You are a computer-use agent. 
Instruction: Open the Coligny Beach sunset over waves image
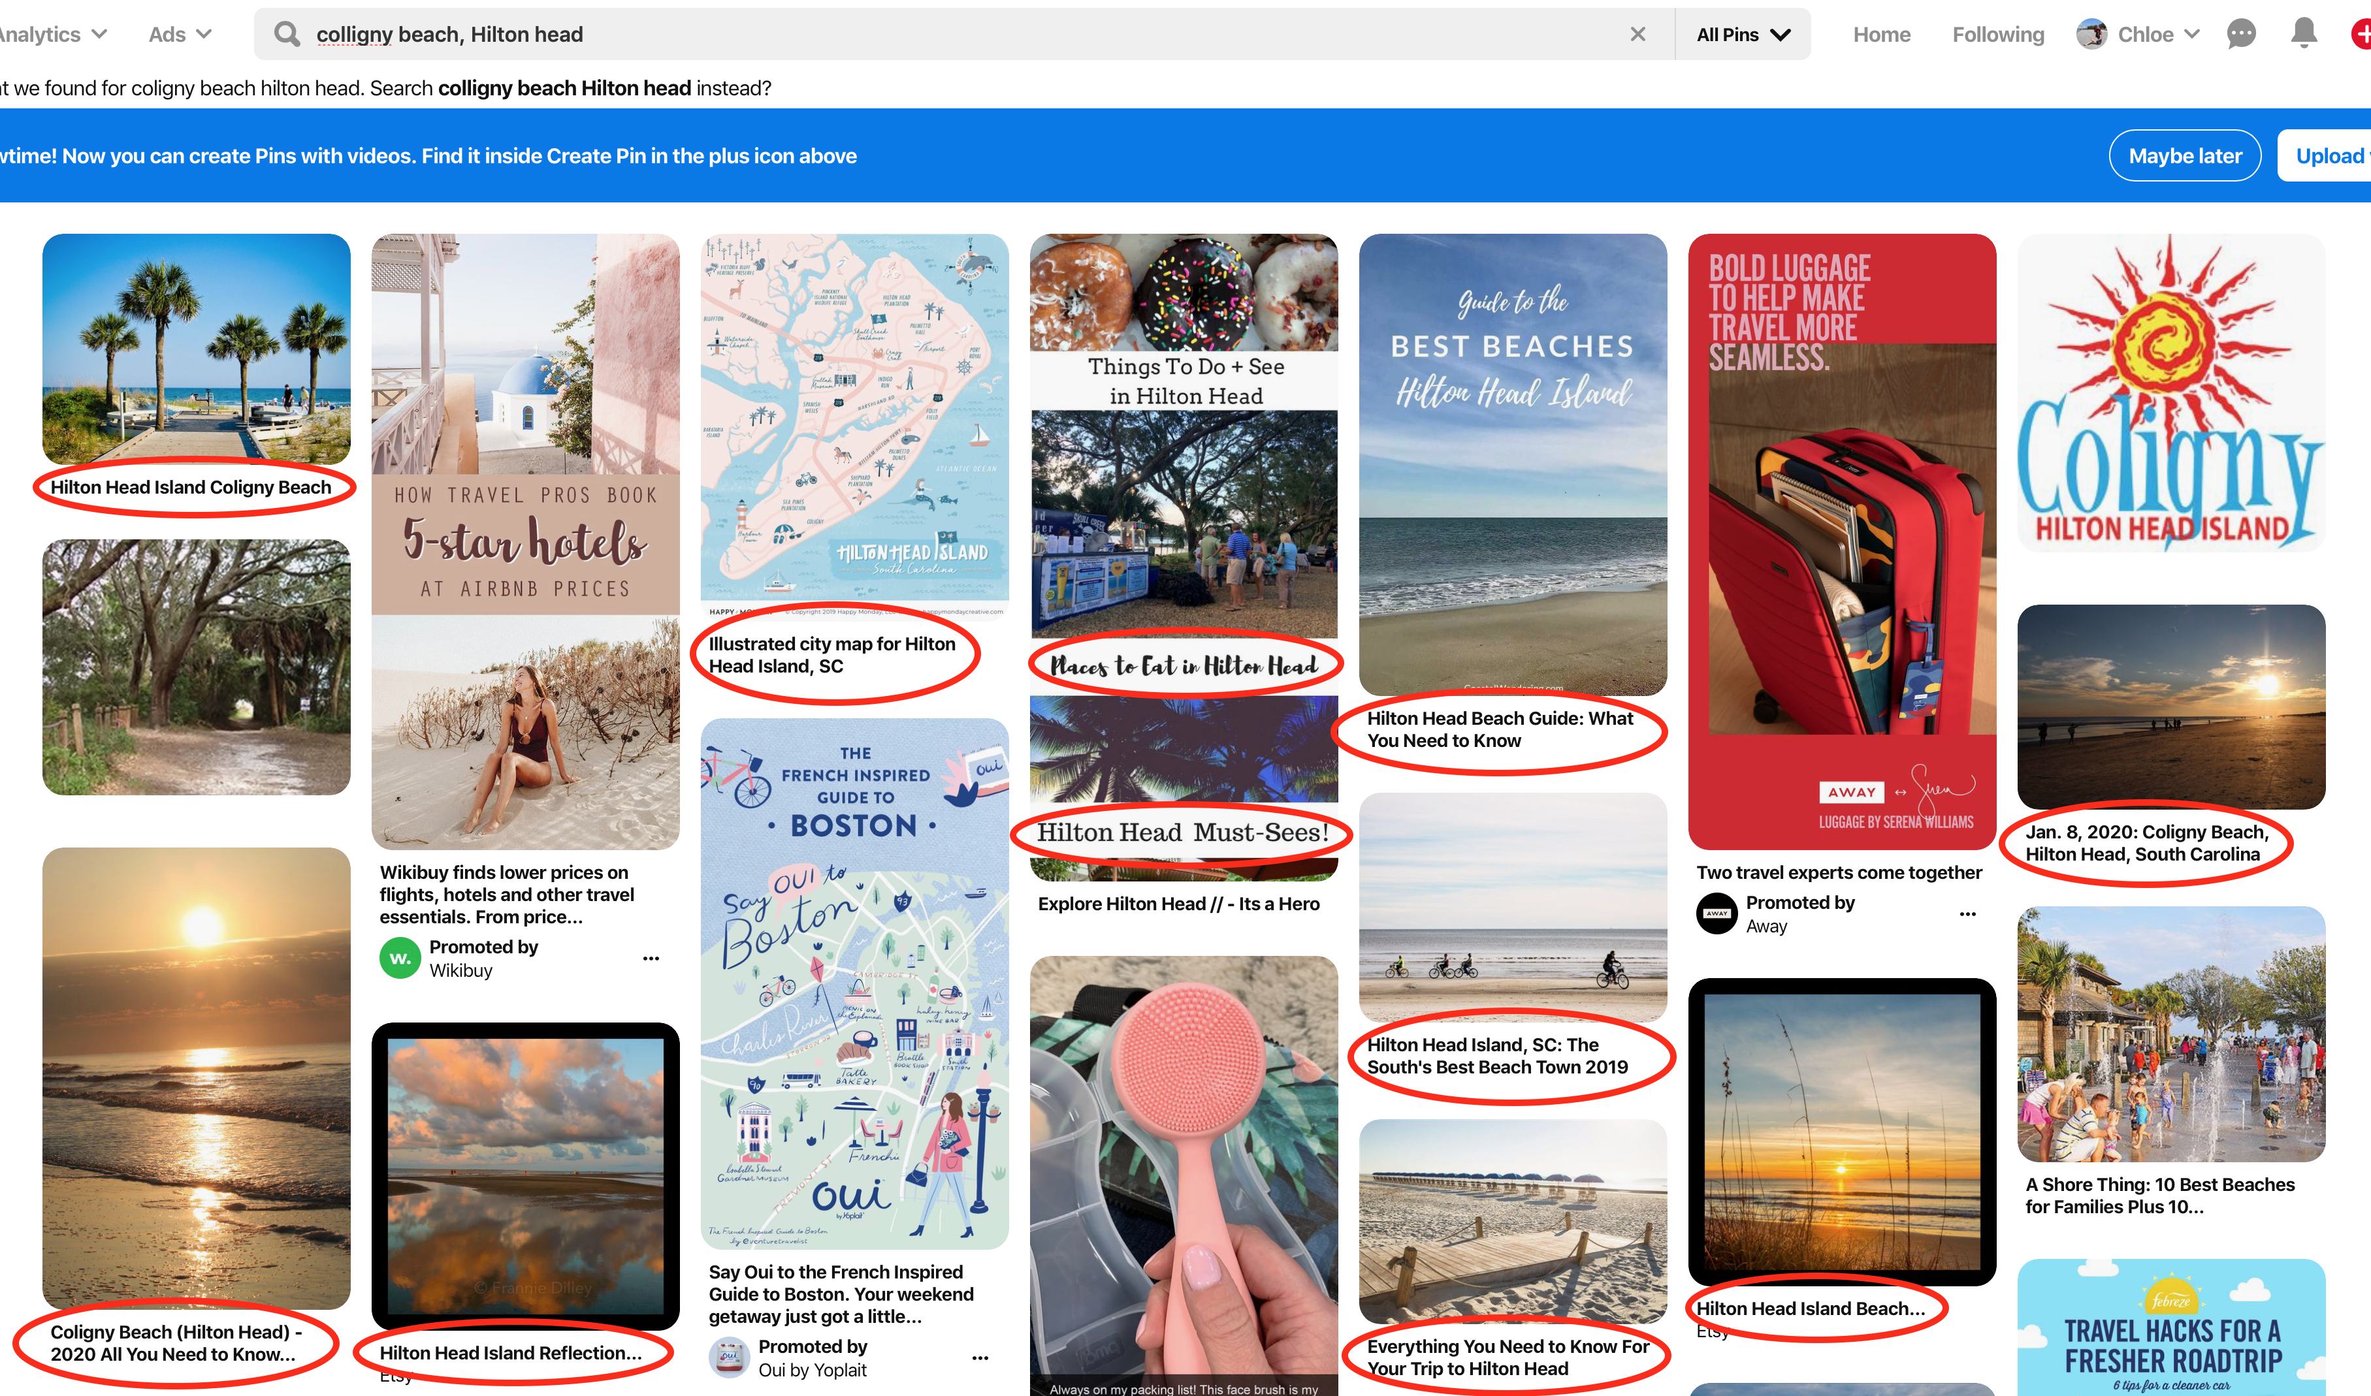pyautogui.click(x=197, y=1078)
